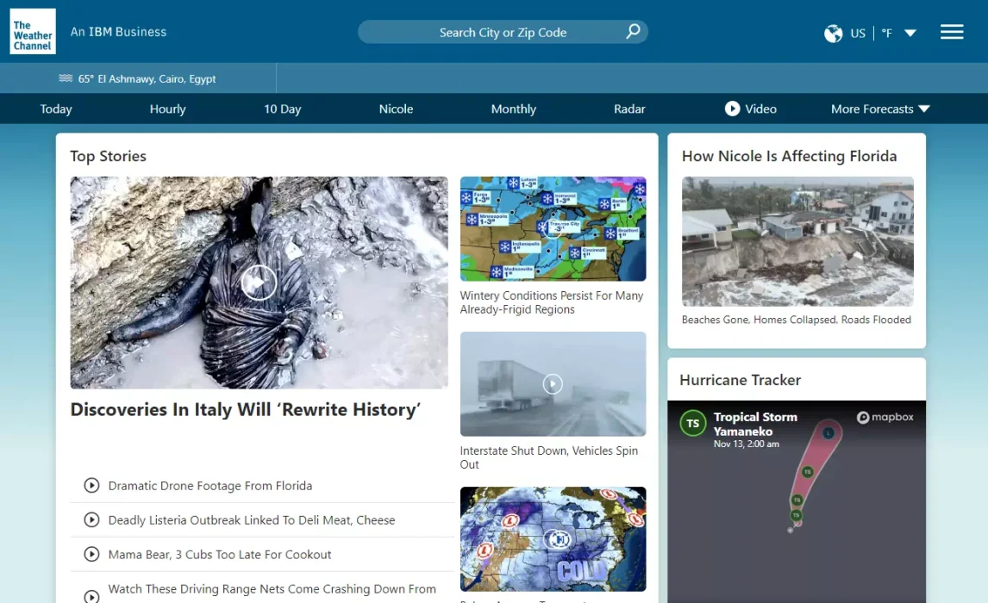
Task: Click the mapbox logo
Action: click(x=885, y=417)
